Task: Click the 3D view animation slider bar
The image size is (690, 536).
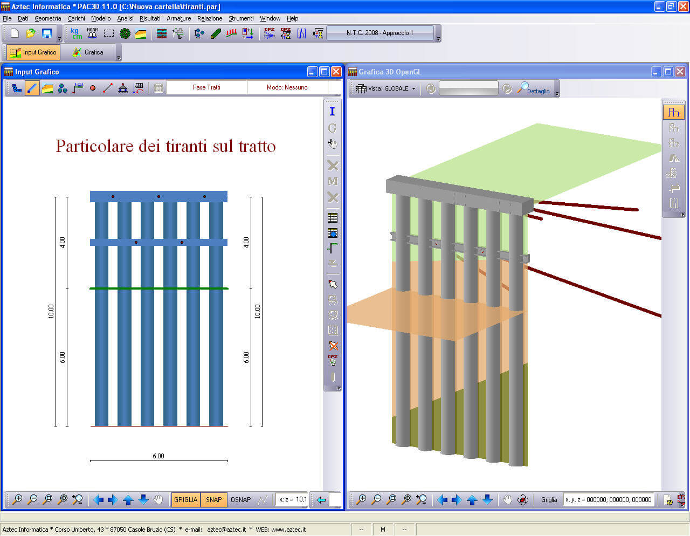Action: point(468,88)
